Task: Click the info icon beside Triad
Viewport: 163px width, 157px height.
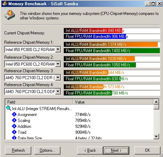Action: 14,132
